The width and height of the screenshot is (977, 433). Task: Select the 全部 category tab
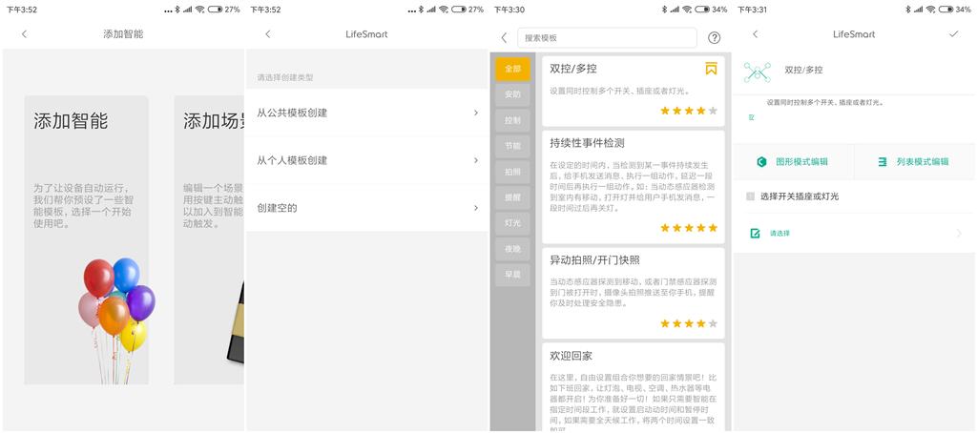pyautogui.click(x=512, y=70)
